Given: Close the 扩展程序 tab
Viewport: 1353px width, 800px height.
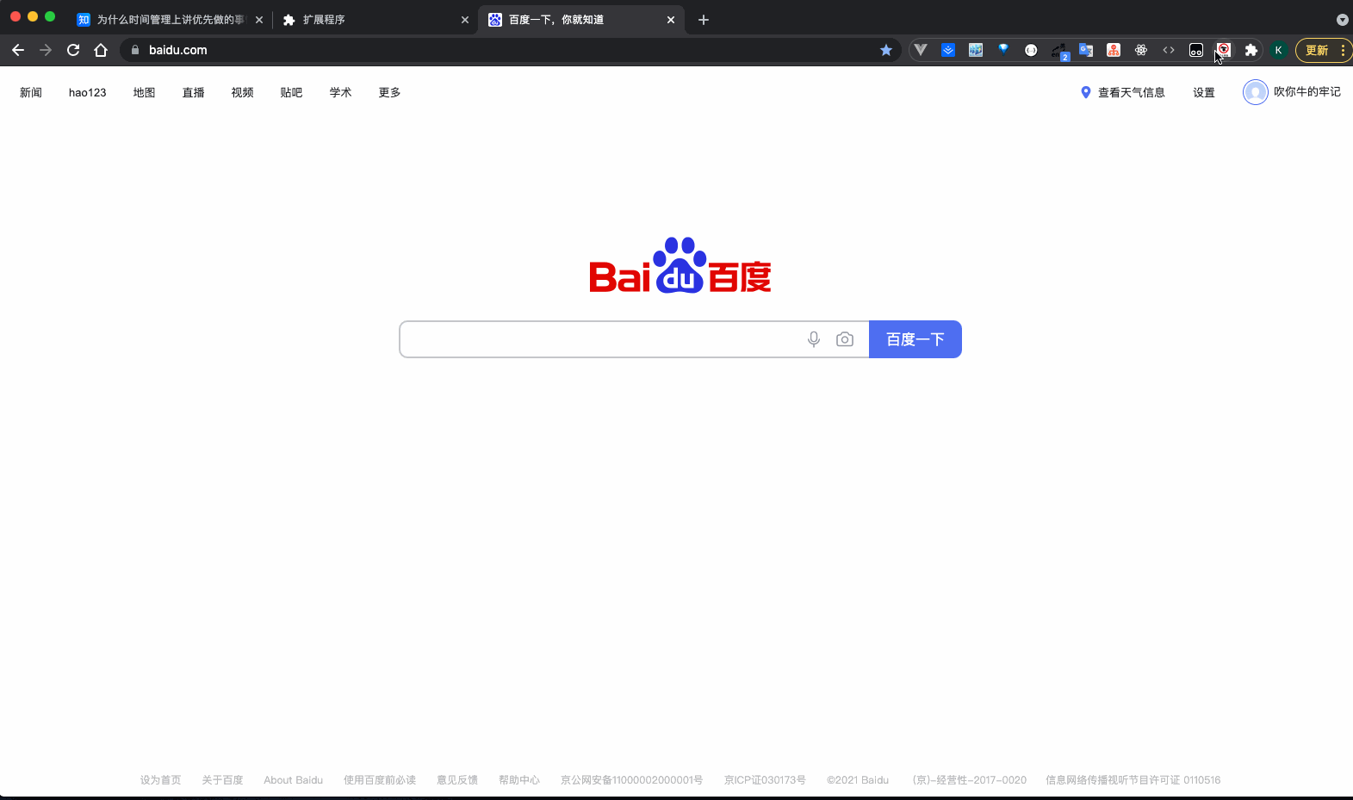Looking at the screenshot, I should 465,20.
